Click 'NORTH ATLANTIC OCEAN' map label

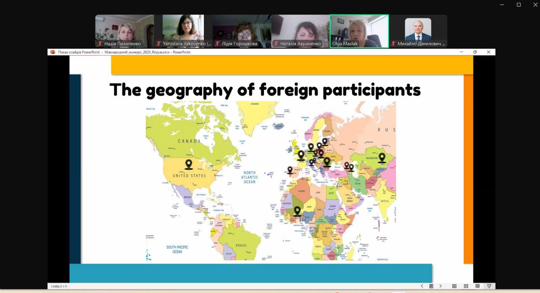point(249,177)
